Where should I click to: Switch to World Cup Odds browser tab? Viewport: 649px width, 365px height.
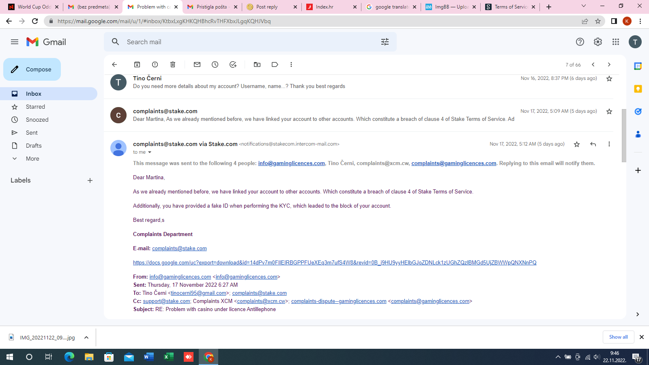pyautogui.click(x=33, y=7)
